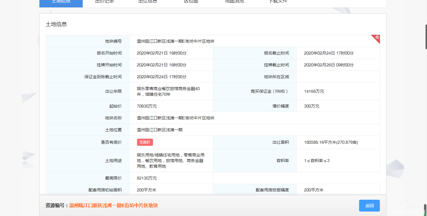
Task: Click the orange resource number text in footer
Action: [x=113, y=206]
